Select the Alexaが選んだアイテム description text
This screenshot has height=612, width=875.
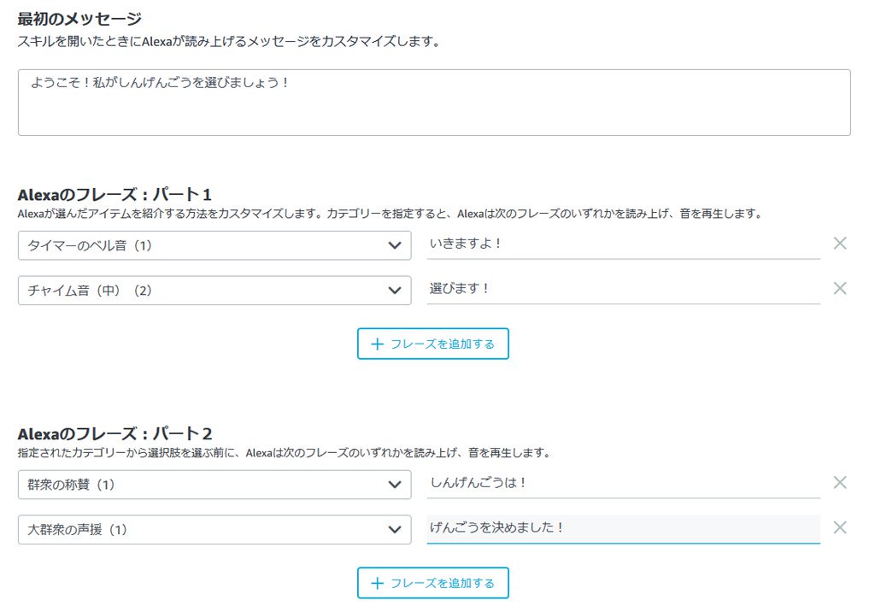pos(390,214)
